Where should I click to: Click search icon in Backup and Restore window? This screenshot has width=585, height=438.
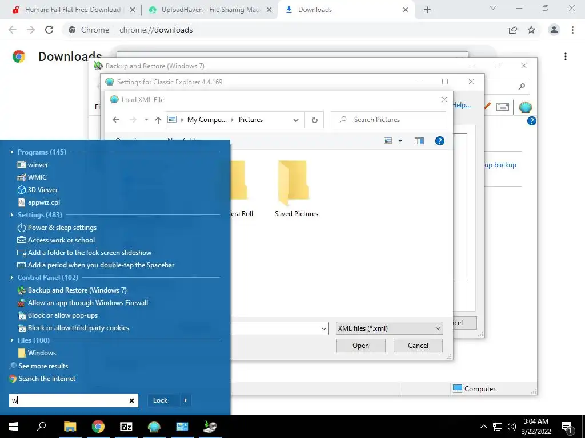click(522, 87)
